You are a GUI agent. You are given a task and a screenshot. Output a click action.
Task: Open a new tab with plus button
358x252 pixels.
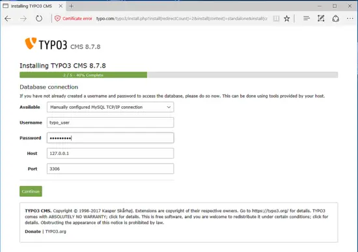pyautogui.click(x=71, y=6)
